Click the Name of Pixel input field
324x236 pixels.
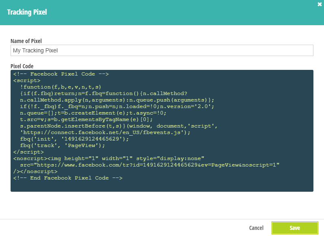click(162, 50)
